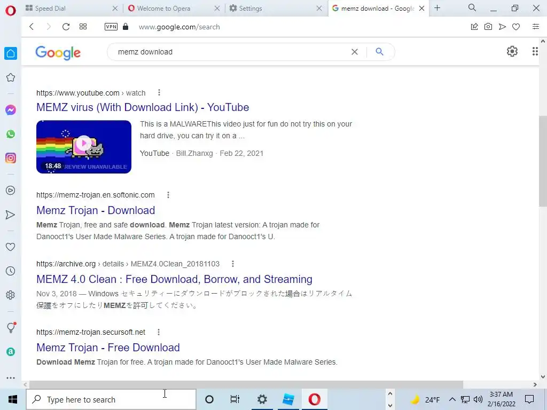
Task: Close the Settings tab
Action: click(319, 9)
